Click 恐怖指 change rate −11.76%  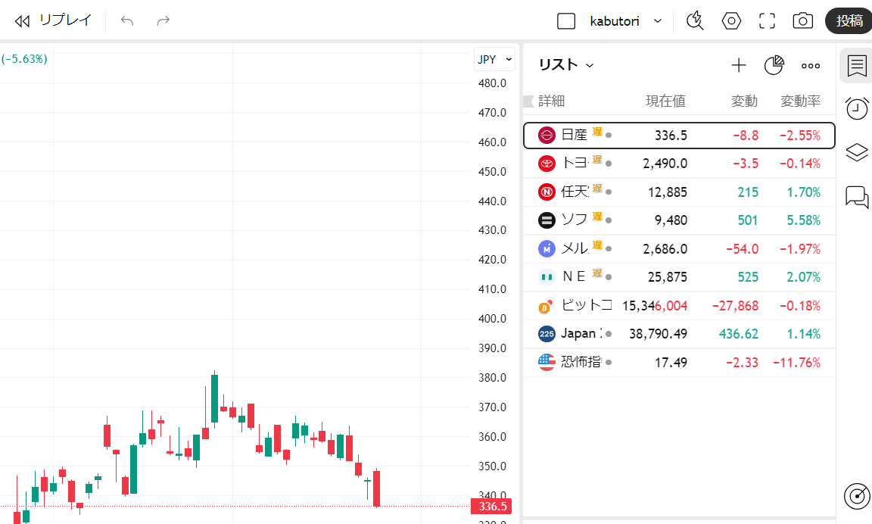[796, 363]
